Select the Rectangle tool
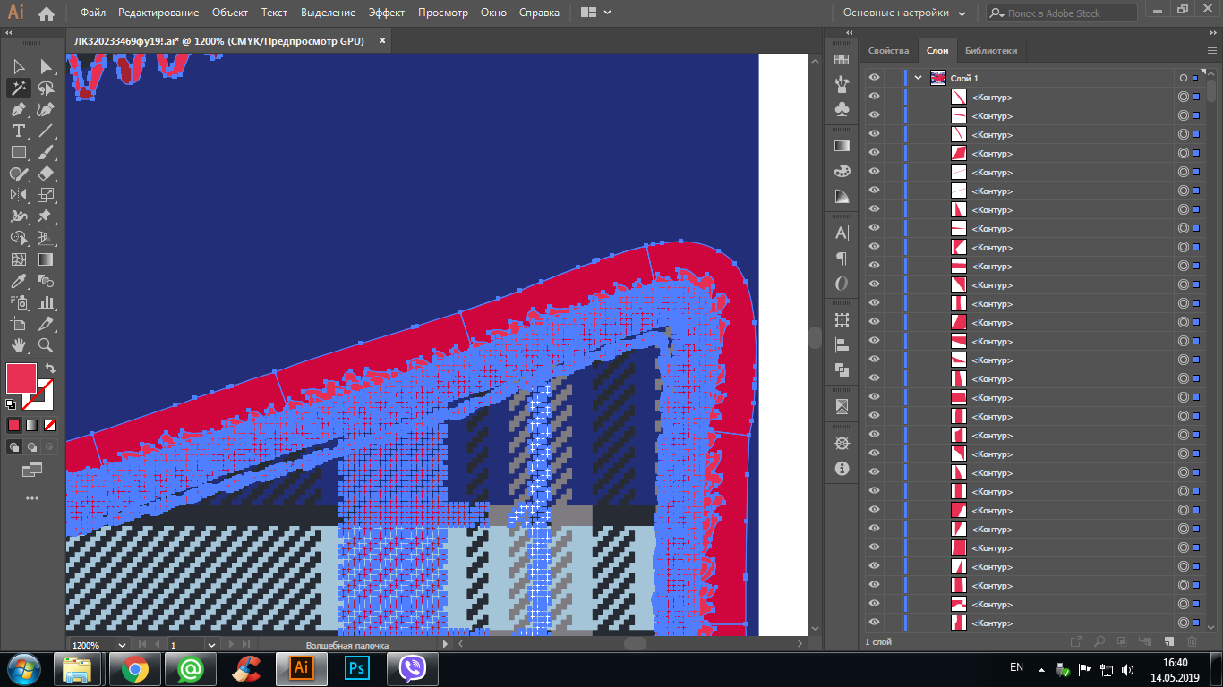 (18, 152)
